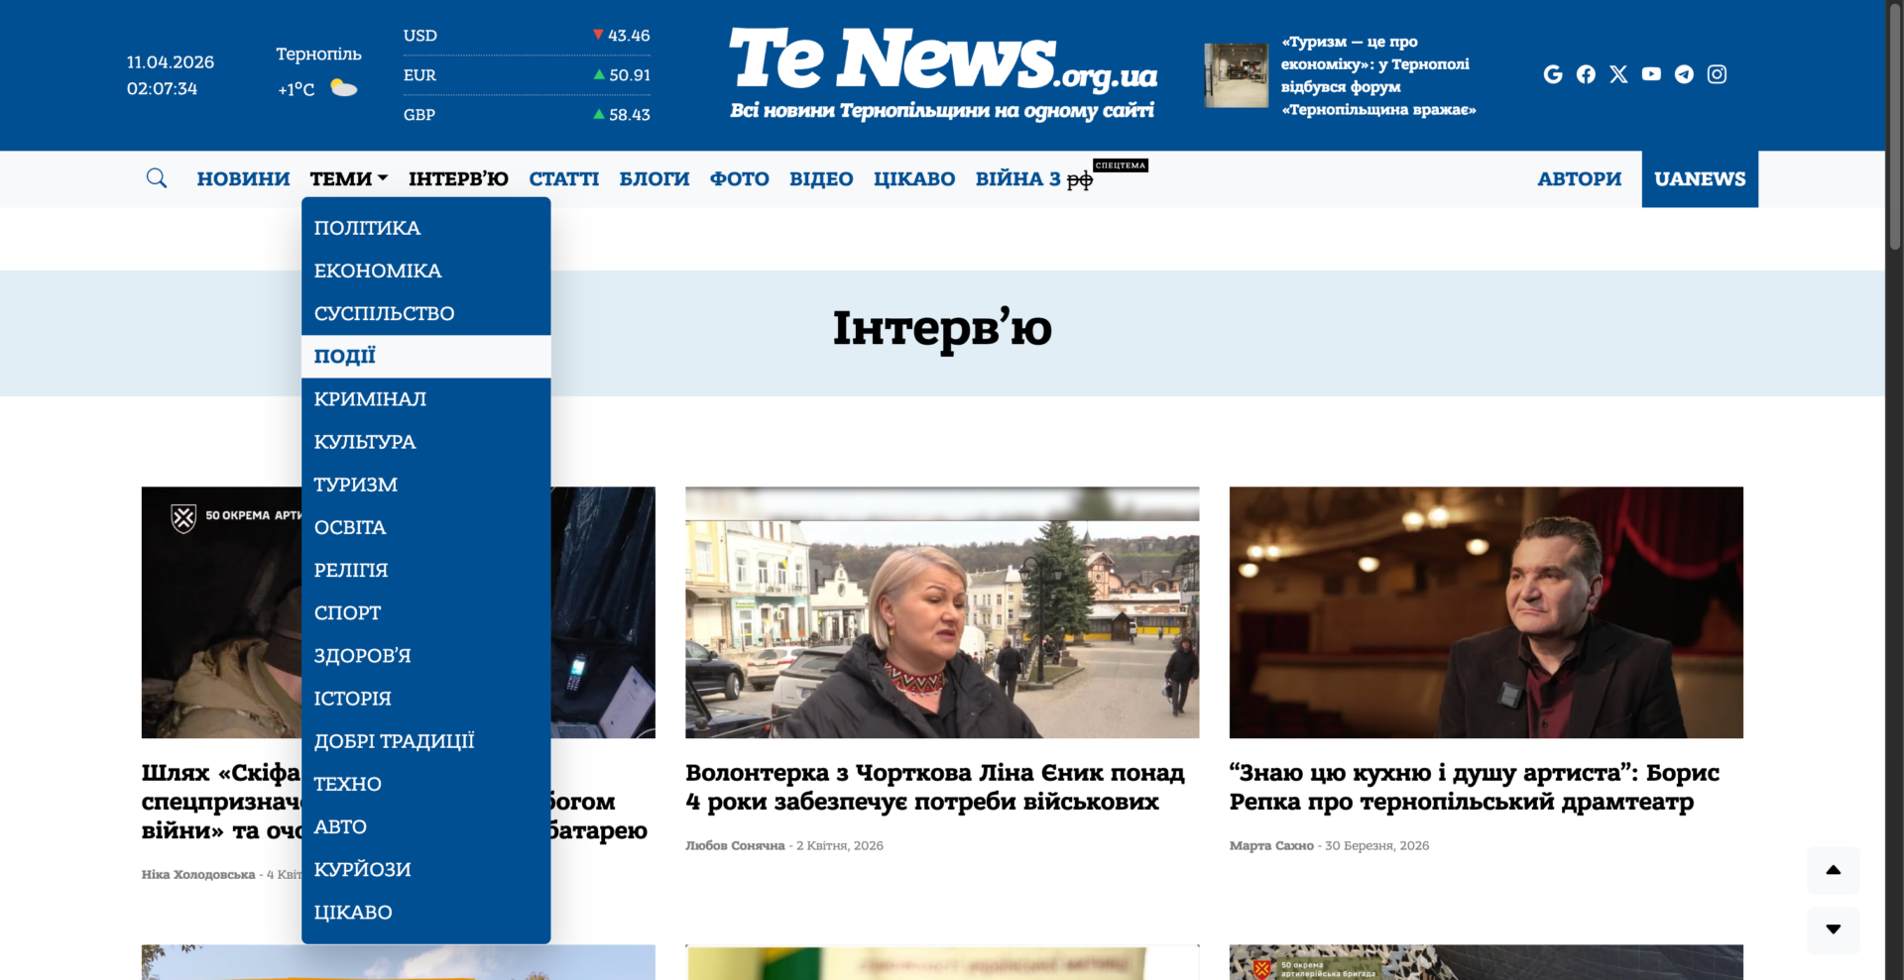This screenshot has width=1904, height=980.
Task: Select ОСВІТА in the topics list
Action: (425, 527)
